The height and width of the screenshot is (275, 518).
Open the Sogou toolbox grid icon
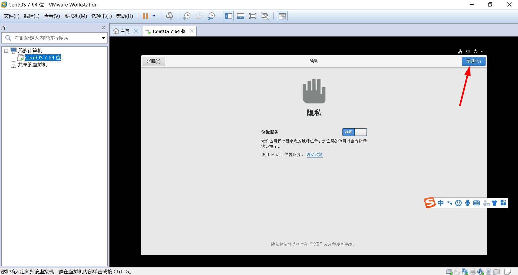click(503, 203)
